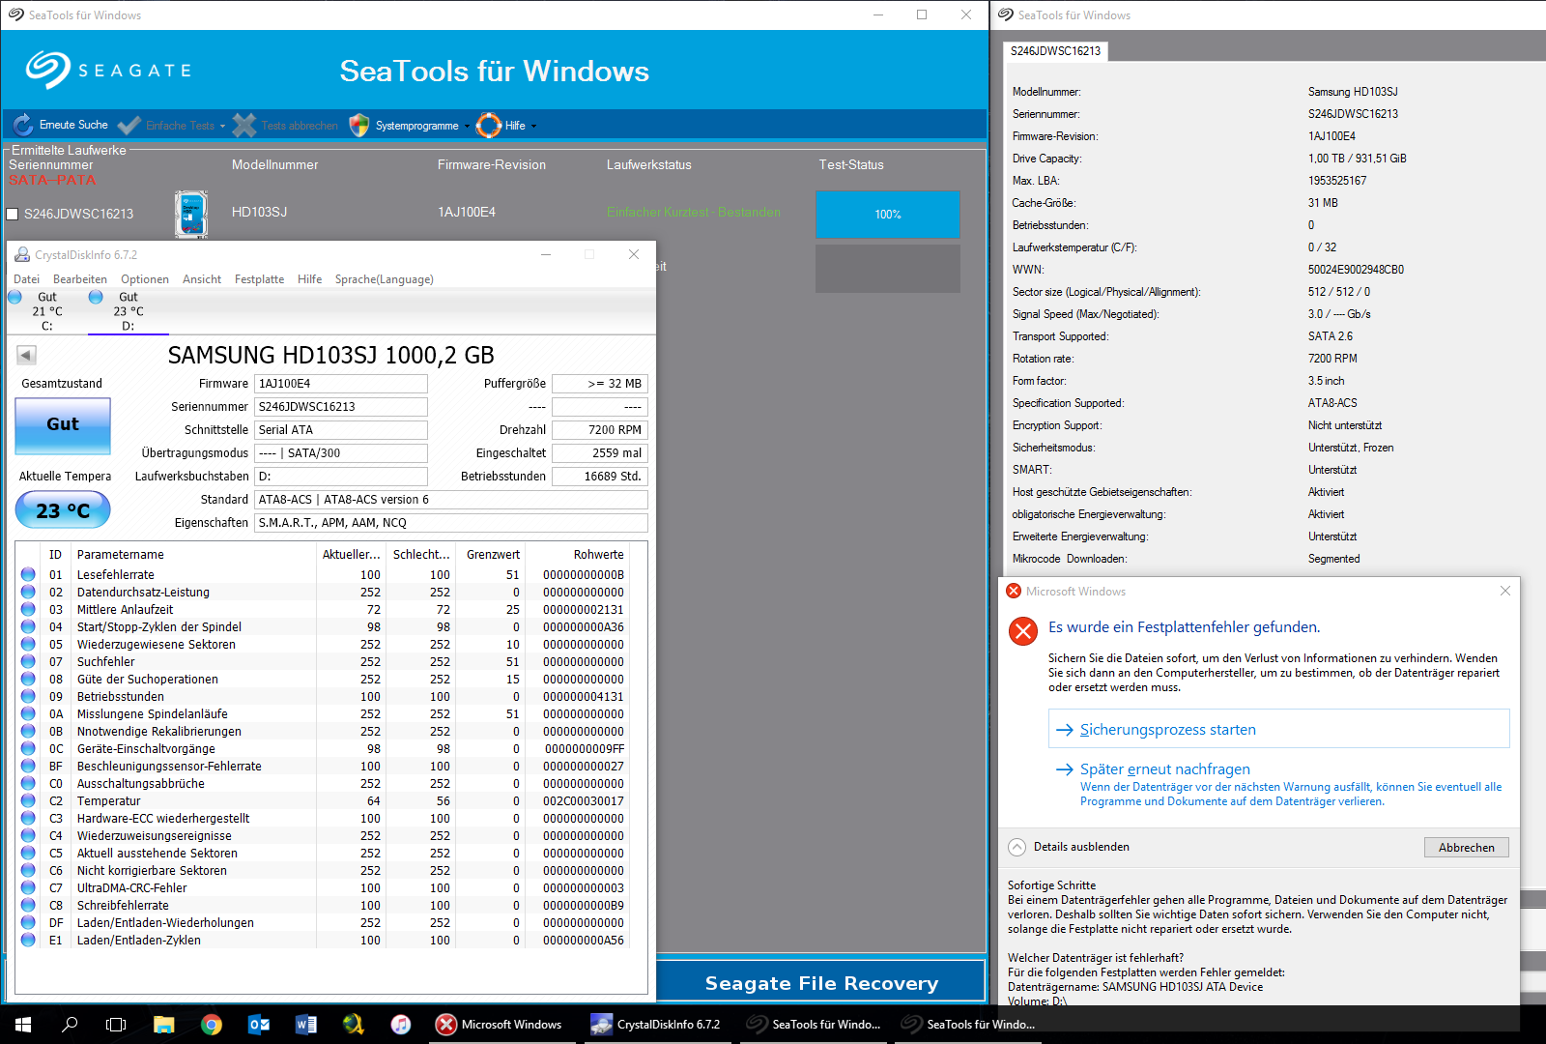Image resolution: width=1546 pixels, height=1044 pixels.
Task: Open Ansicht menu in CrystalDiskInfo
Action: [x=202, y=279]
